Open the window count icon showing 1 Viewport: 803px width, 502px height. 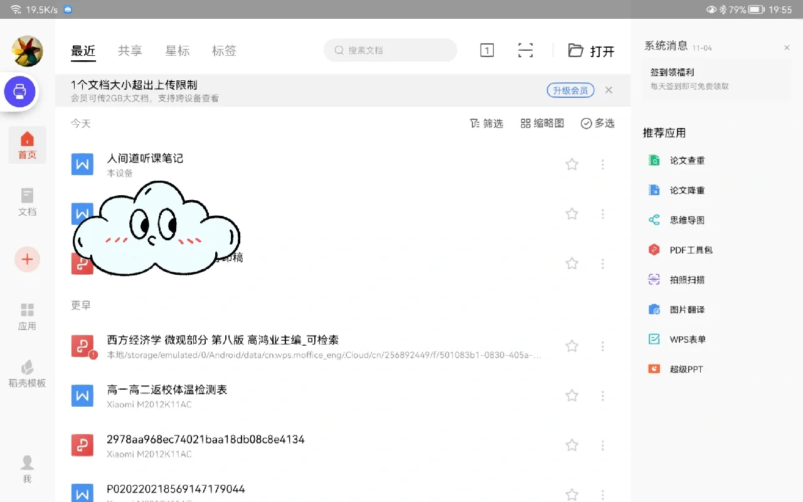(x=487, y=51)
